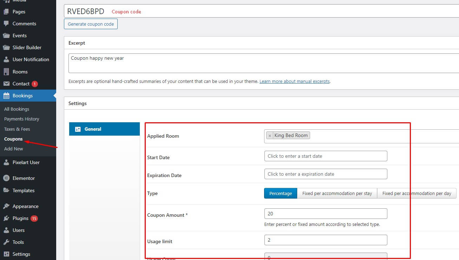This screenshot has width=459, height=260.
Task: Open the Start Date picker field
Action: click(x=326, y=156)
